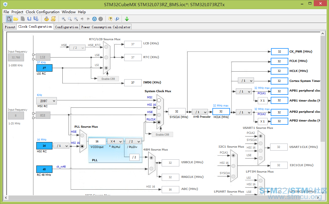
Task: Click the HCLK (MHz) 32 input field
Action: 221,112
